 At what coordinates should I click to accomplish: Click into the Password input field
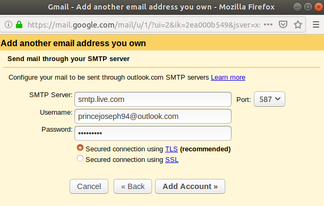click(153, 133)
